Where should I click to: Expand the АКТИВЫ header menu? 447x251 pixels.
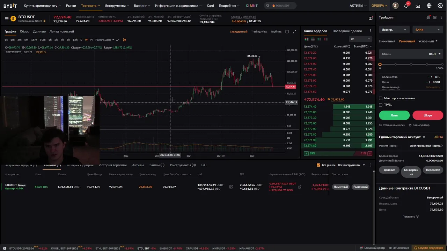[x=358, y=6]
